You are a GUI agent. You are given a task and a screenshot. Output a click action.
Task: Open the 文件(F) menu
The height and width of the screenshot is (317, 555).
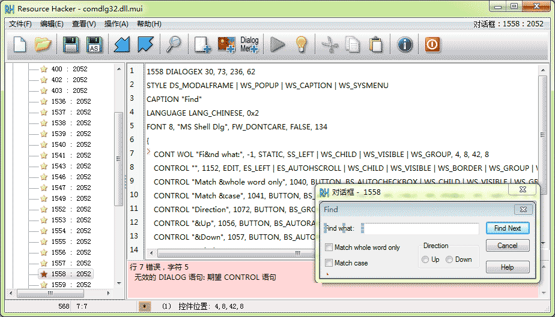(20, 24)
